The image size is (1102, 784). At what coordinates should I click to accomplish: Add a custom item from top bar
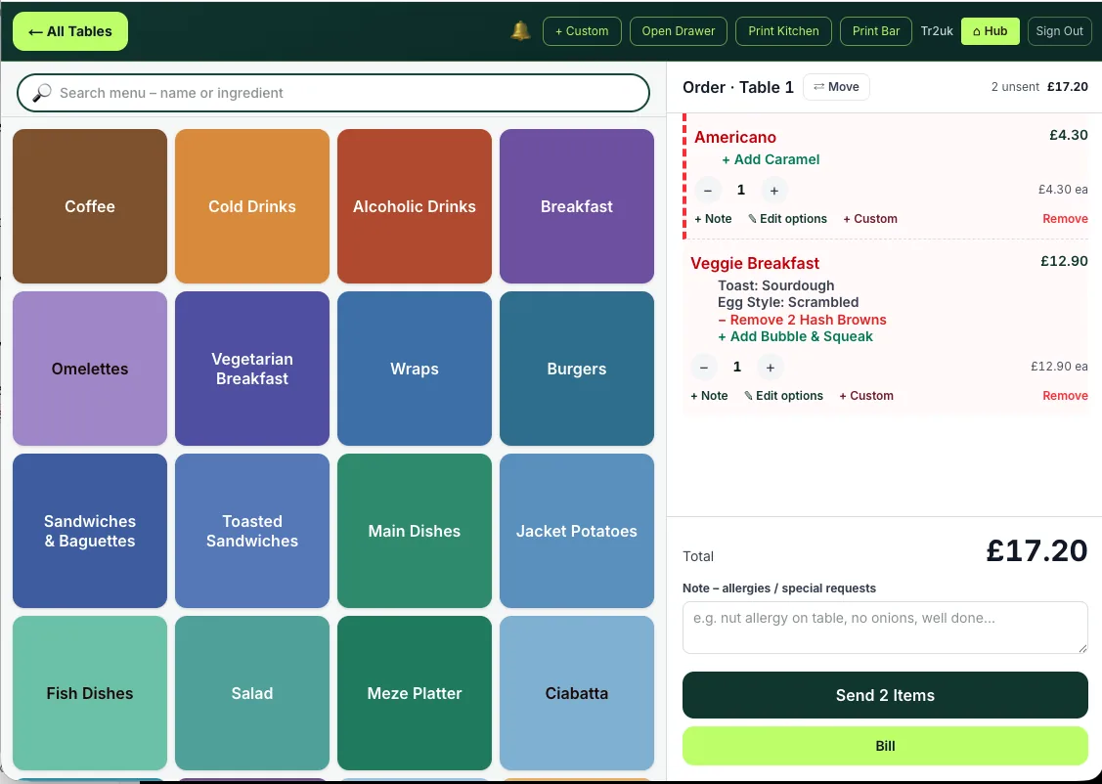(x=582, y=31)
